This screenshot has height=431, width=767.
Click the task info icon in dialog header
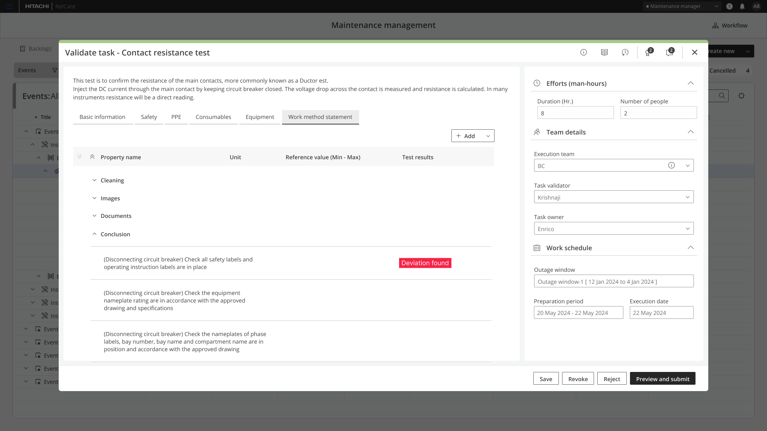click(584, 52)
